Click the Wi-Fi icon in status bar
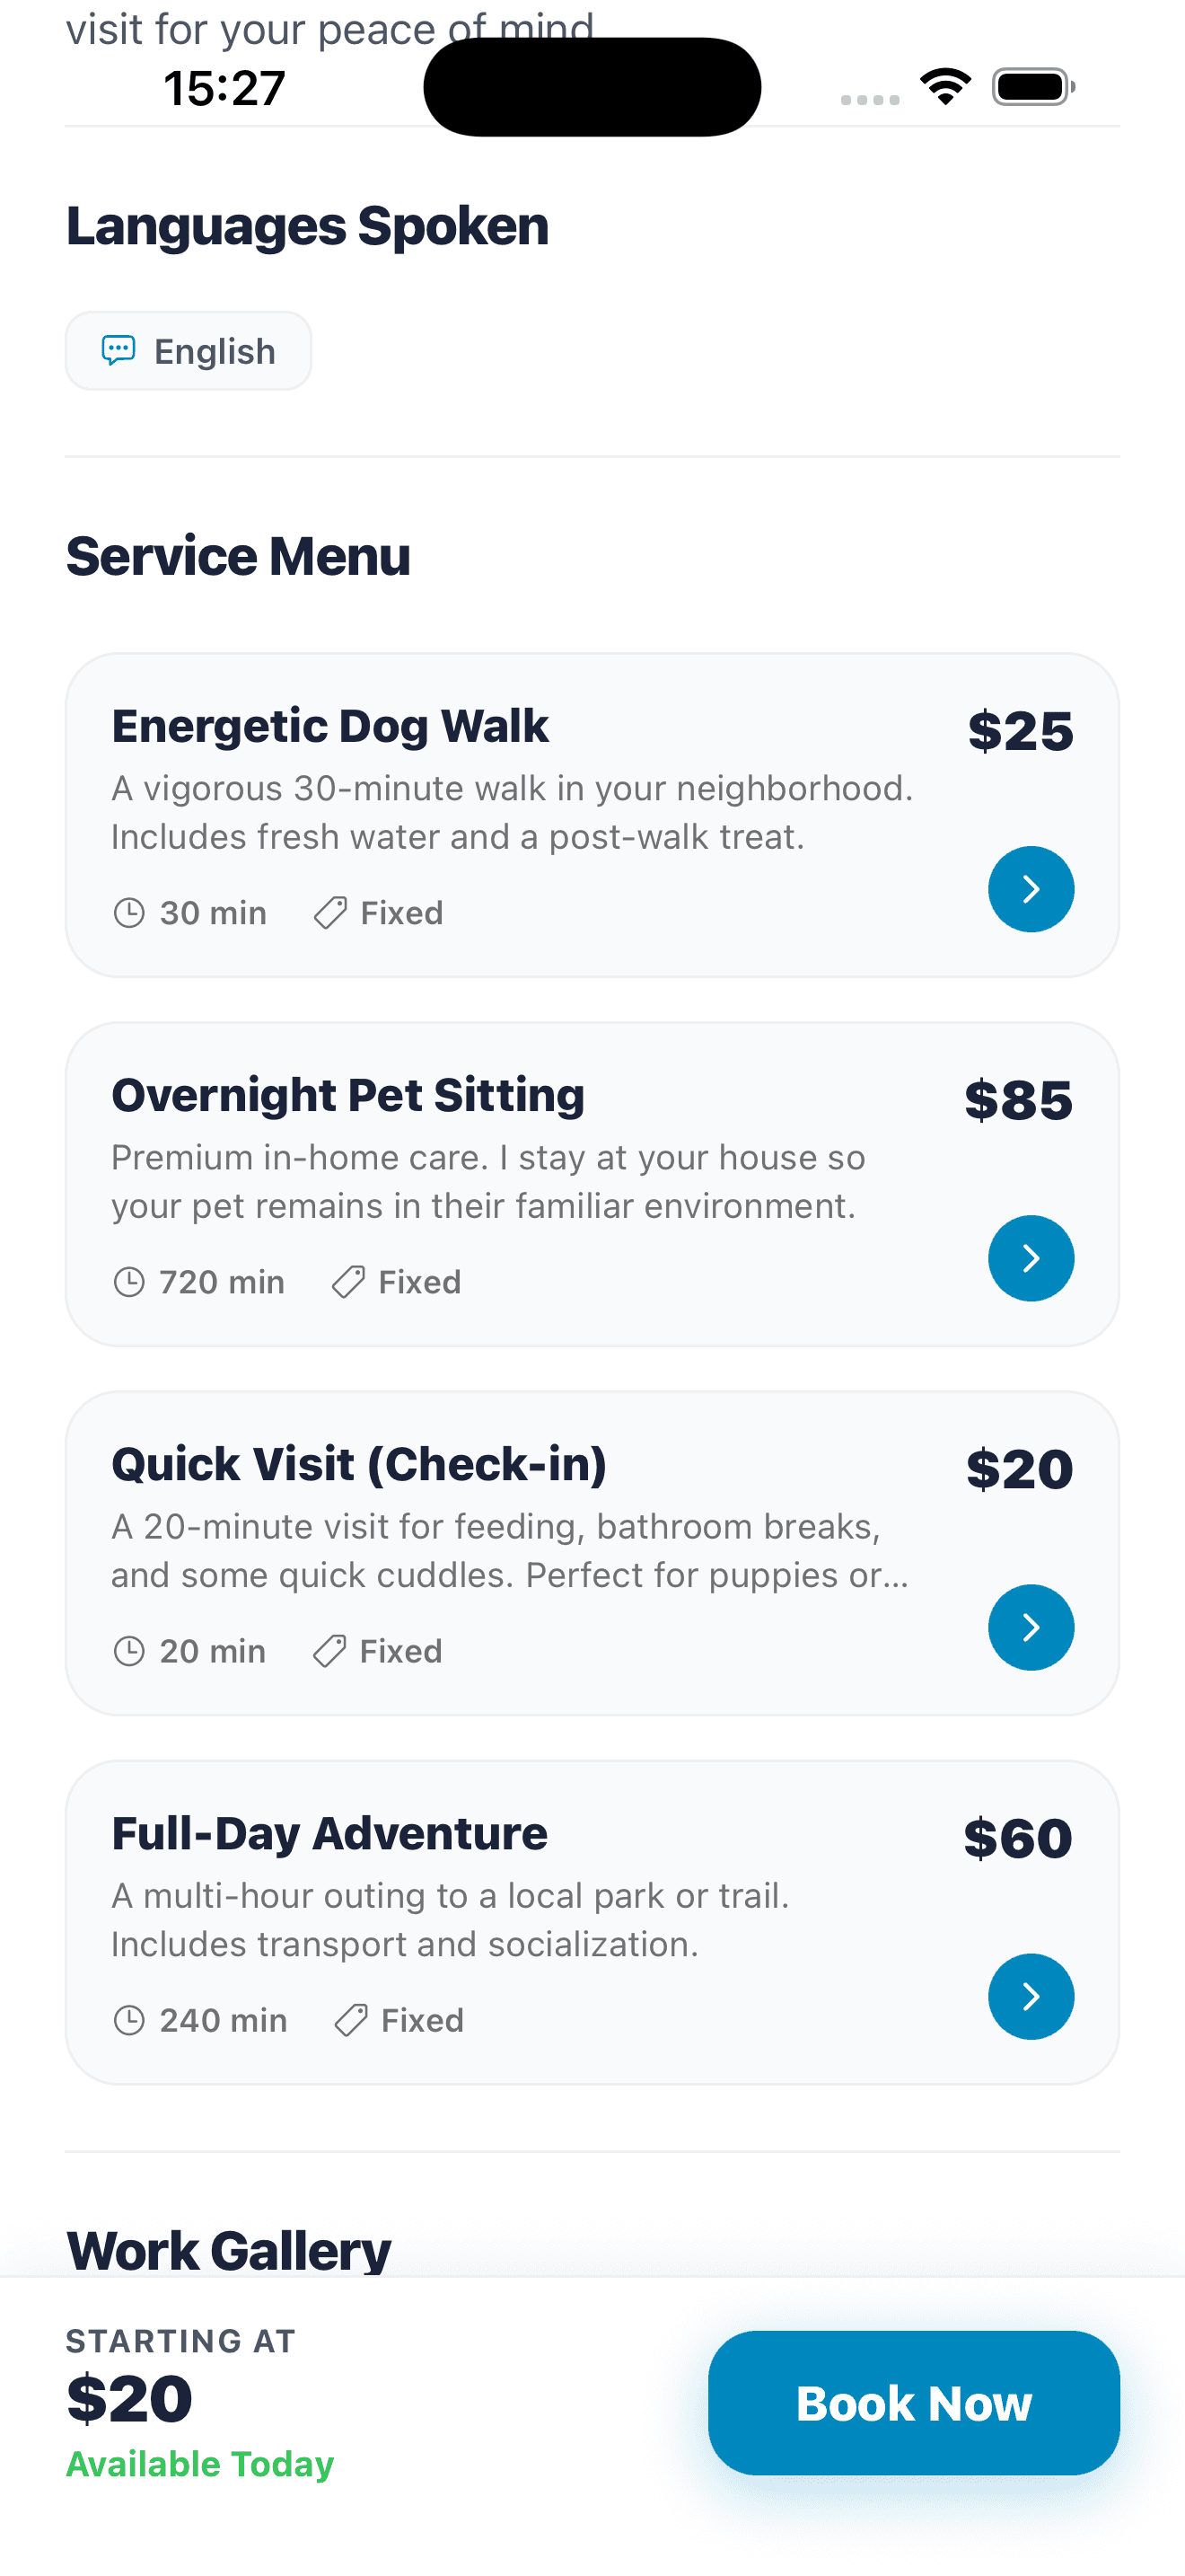The image size is (1185, 2576). (945, 87)
